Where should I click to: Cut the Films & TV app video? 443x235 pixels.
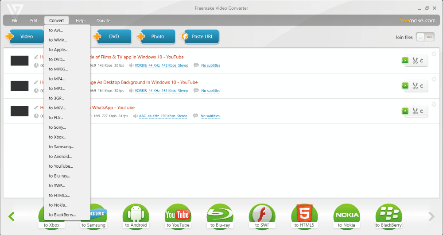[415, 61]
